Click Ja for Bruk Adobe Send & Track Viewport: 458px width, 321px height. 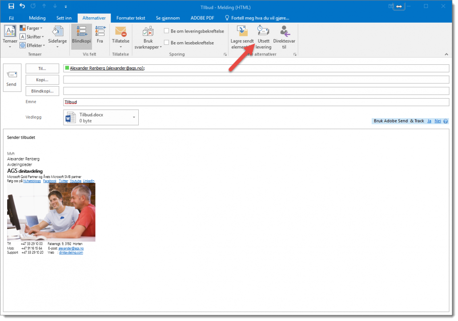click(429, 120)
